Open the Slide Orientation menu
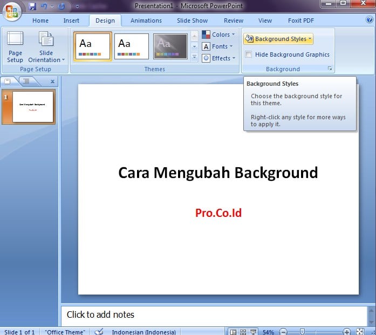The width and height of the screenshot is (376, 335). pyautogui.click(x=46, y=47)
